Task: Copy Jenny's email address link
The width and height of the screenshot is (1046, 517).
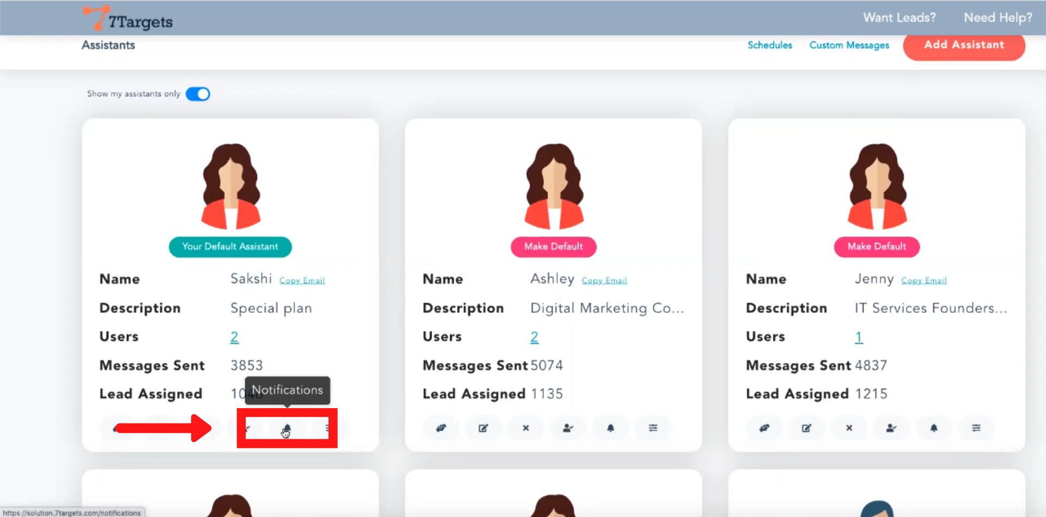Action: (923, 281)
